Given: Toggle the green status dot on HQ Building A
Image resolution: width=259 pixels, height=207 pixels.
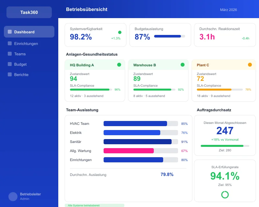Looking at the screenshot, I should [x=119, y=65].
